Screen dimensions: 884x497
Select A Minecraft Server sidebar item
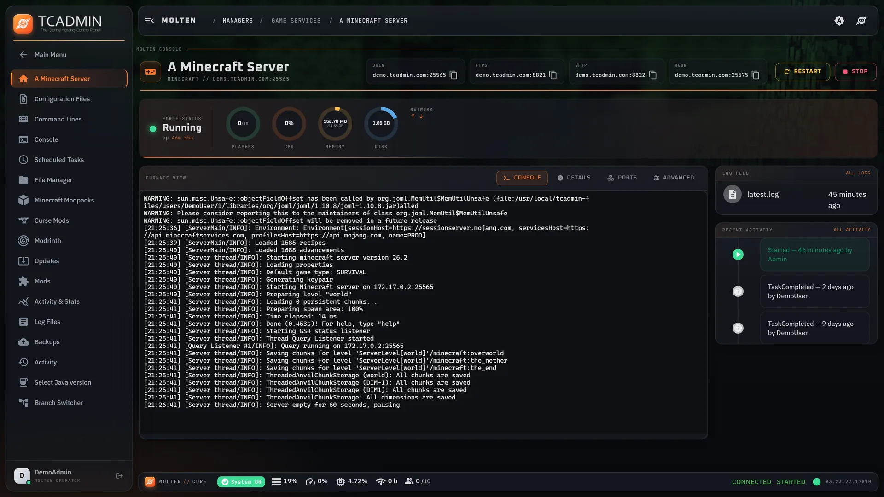69,79
